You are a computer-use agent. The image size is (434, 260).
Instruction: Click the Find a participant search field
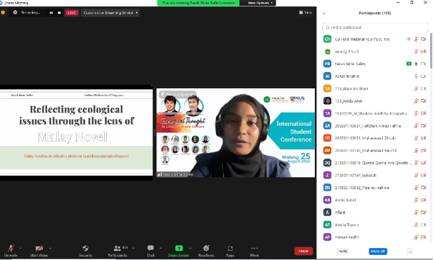(376, 27)
